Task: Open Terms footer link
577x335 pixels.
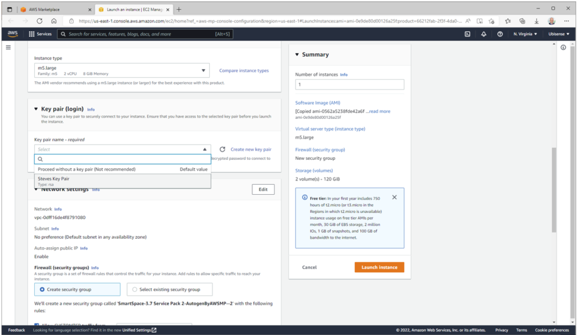Action: (x=521, y=330)
